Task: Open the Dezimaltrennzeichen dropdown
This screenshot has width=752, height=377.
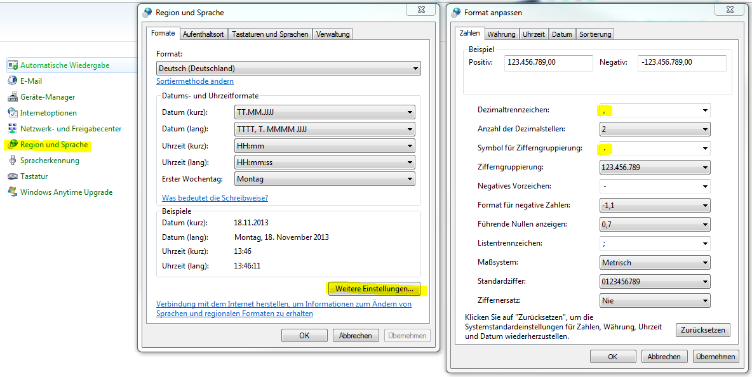Action: pyautogui.click(x=655, y=110)
